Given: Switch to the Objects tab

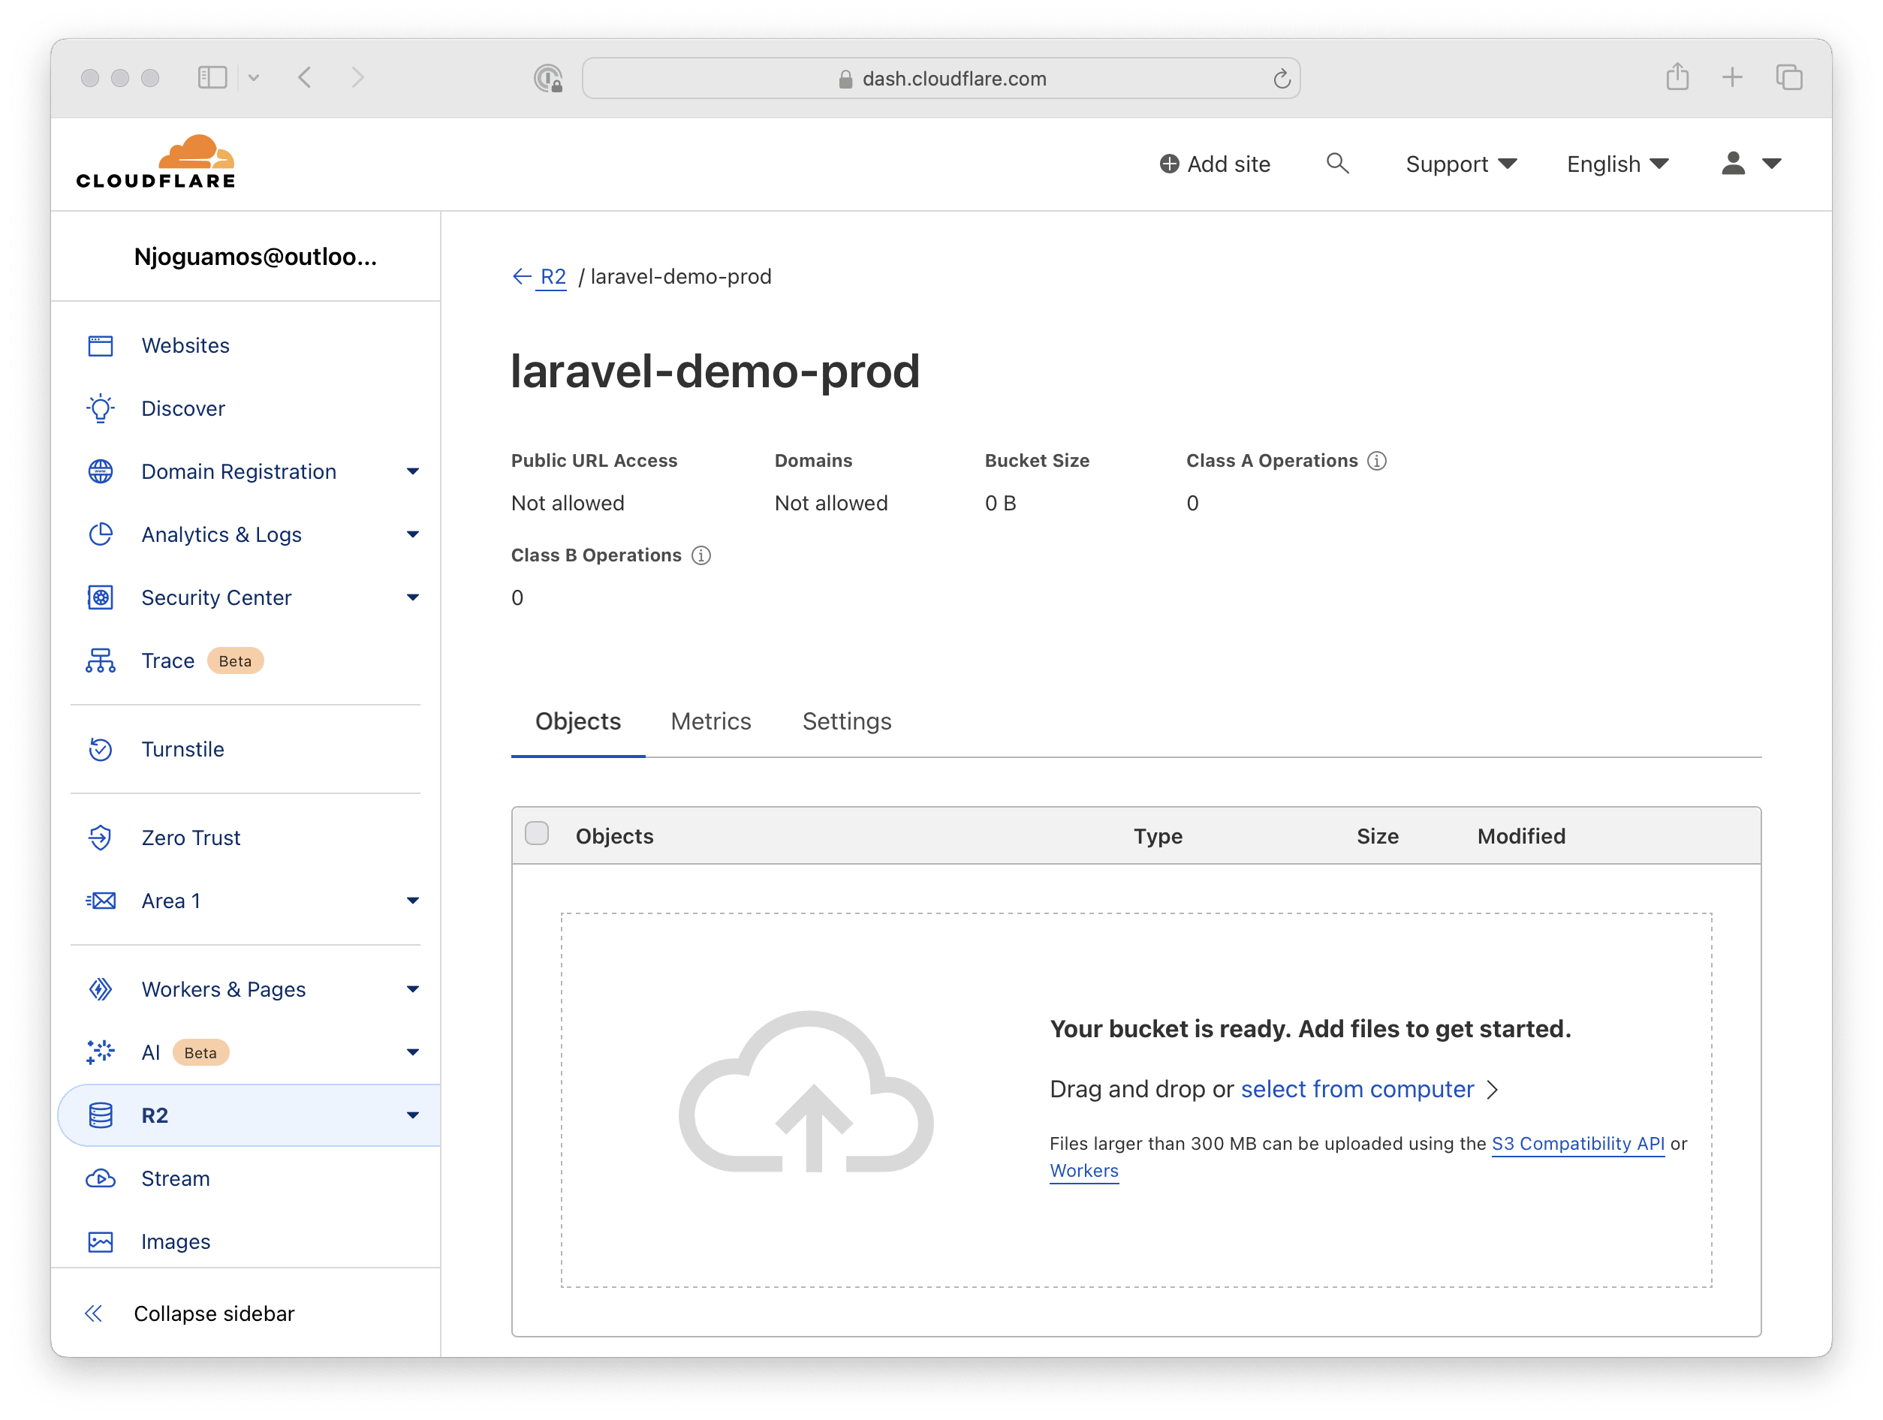Looking at the screenshot, I should (x=578, y=721).
